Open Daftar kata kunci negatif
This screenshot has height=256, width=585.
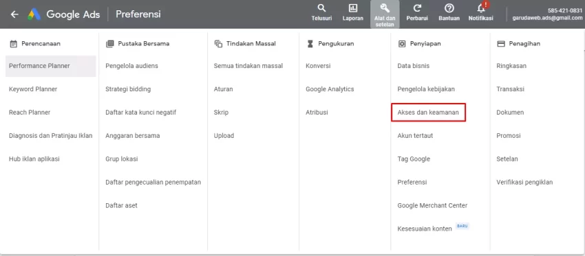(x=140, y=113)
